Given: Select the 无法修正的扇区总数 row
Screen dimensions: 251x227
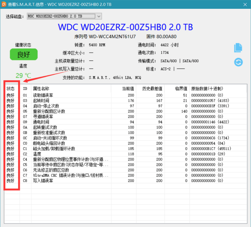Looking at the screenshot, I should click(125, 170).
